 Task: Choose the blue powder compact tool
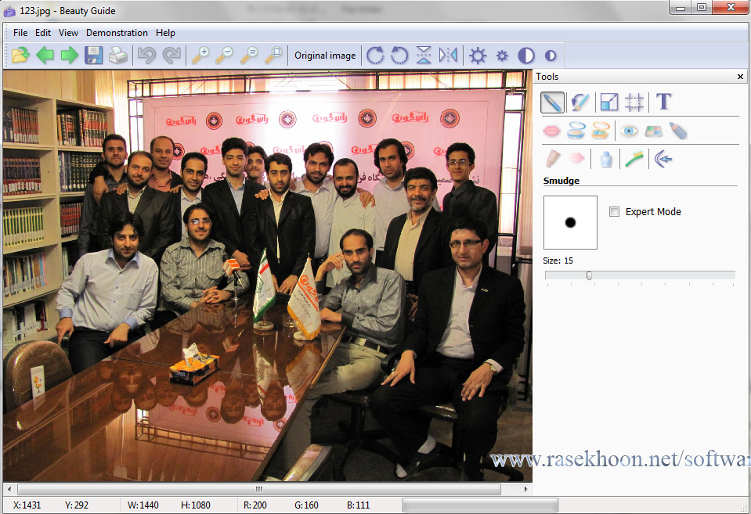(576, 130)
